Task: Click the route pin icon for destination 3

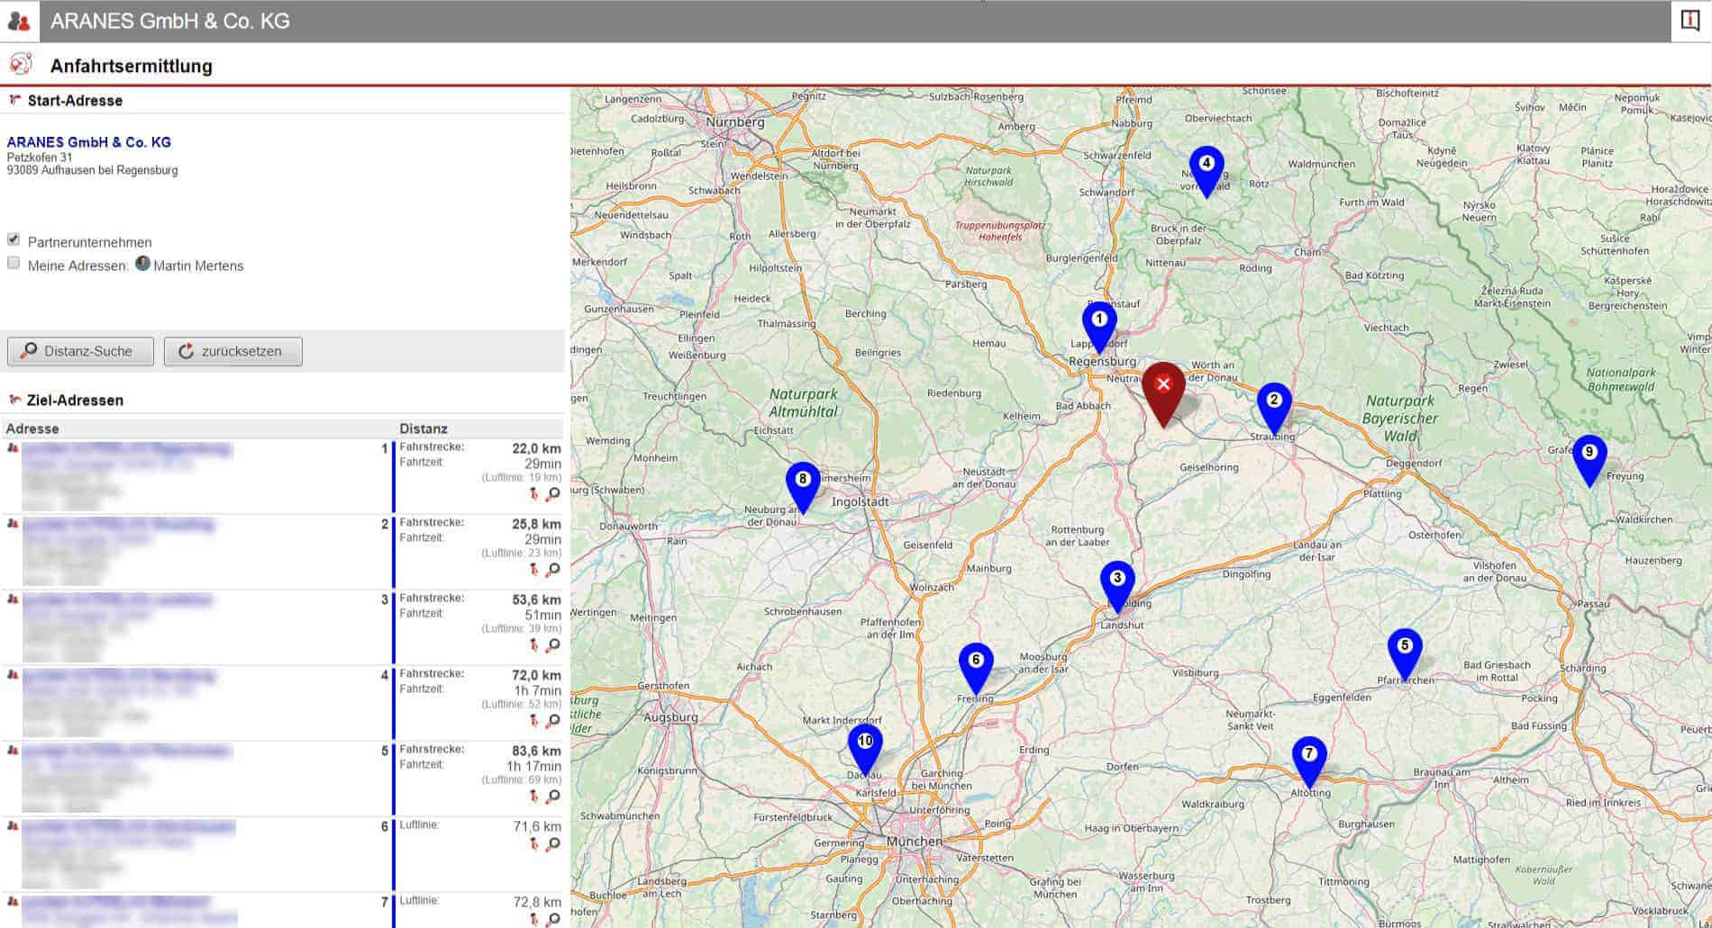Action: click(x=534, y=644)
